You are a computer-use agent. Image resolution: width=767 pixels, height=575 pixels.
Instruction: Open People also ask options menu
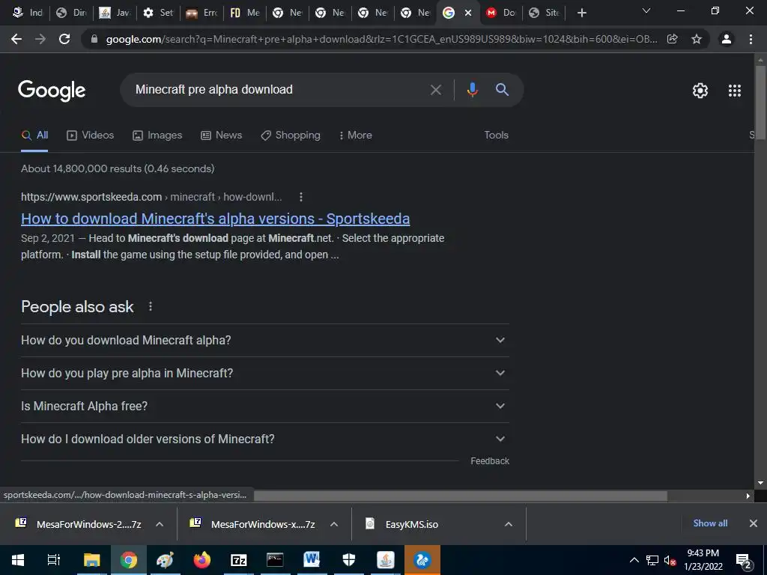click(x=150, y=306)
